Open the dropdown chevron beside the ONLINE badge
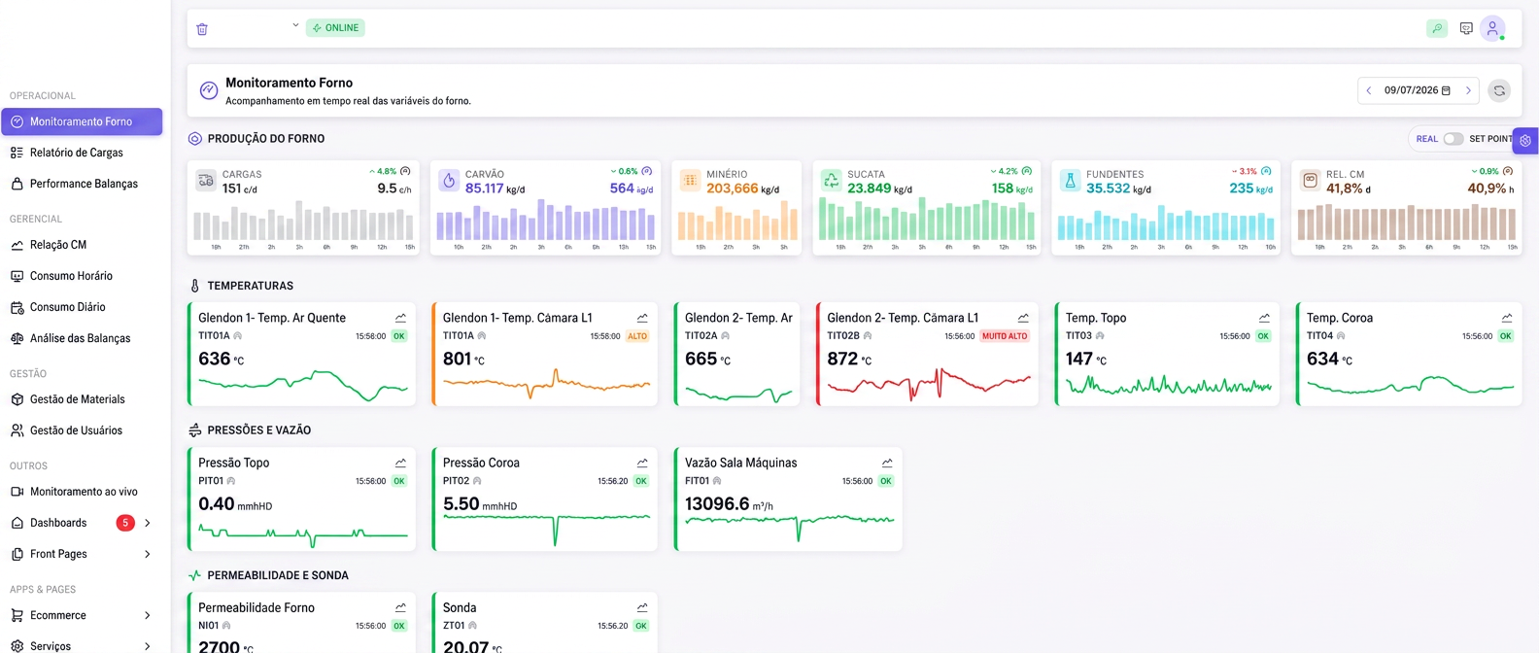The image size is (1539, 653). pos(295,26)
